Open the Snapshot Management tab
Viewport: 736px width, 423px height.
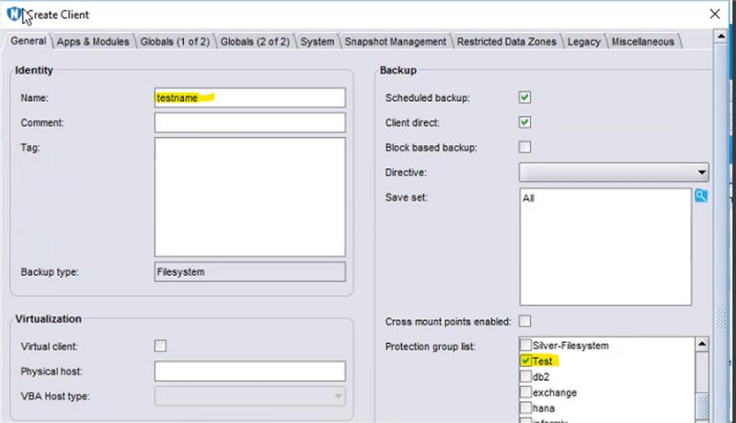pyautogui.click(x=396, y=41)
